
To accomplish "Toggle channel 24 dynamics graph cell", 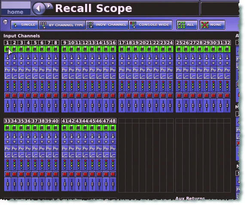I will tap(170, 76).
